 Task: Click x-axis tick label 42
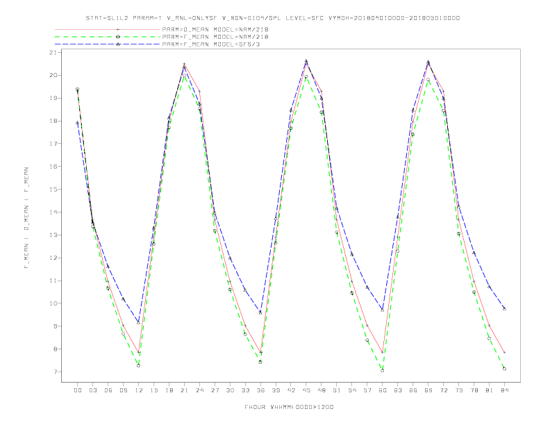[291, 390]
